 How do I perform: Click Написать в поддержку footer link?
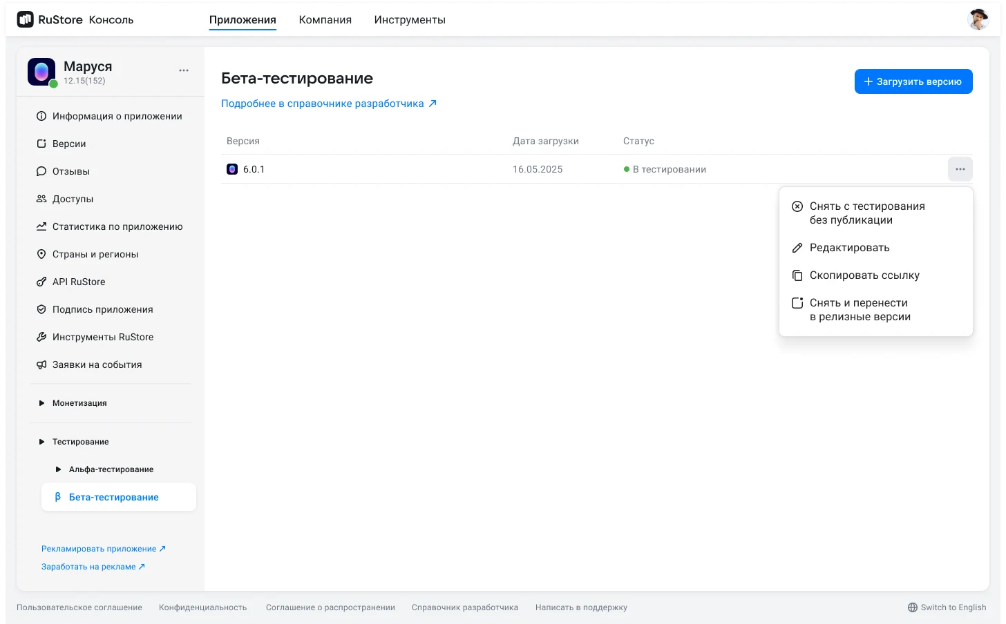[x=581, y=607]
